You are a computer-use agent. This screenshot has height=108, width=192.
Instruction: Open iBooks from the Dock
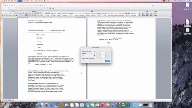click(108, 105)
